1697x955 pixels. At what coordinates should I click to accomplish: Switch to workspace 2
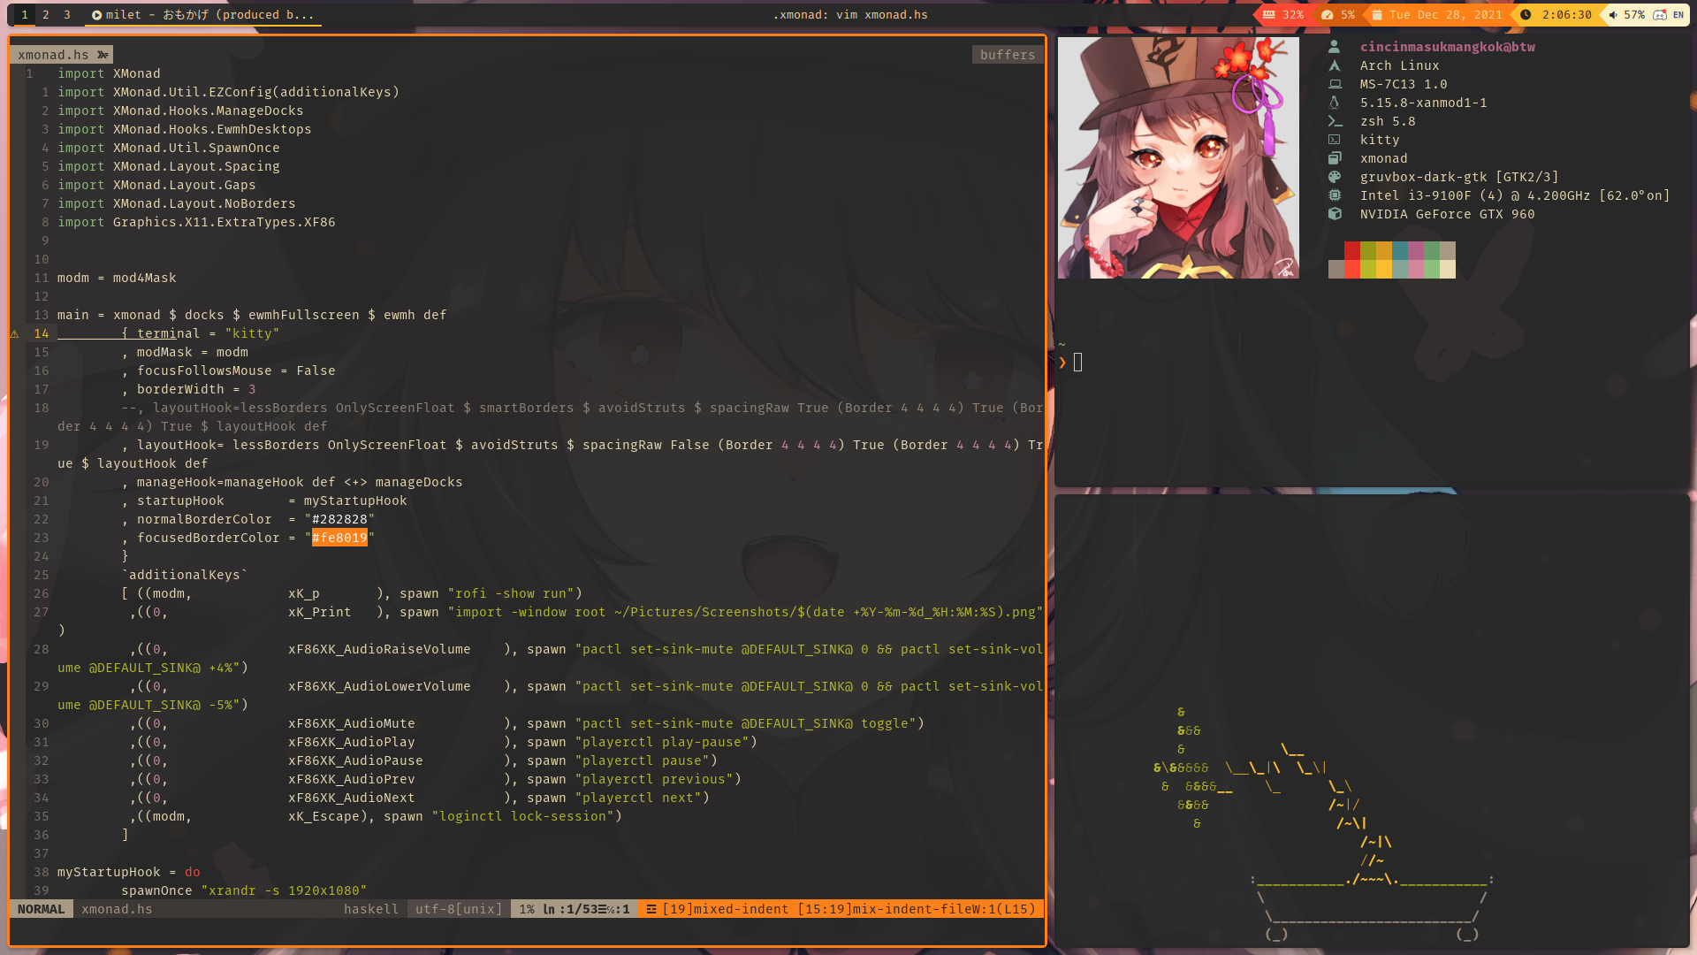click(46, 15)
